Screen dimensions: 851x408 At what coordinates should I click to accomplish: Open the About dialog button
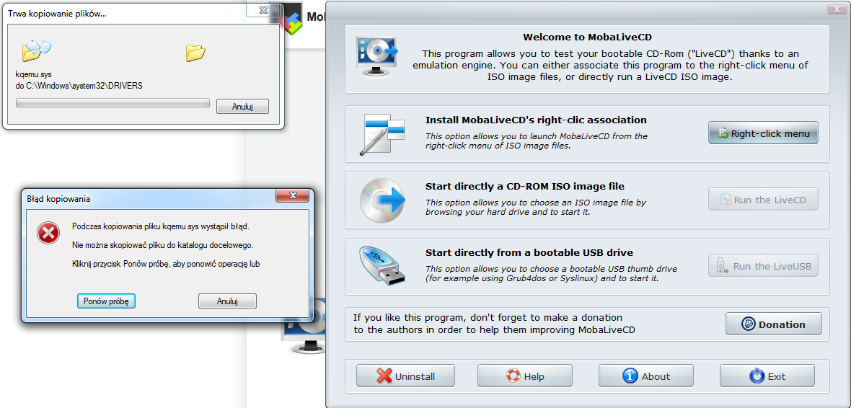click(646, 376)
